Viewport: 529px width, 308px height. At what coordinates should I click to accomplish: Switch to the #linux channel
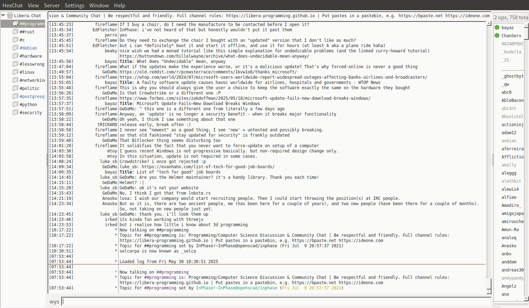(x=27, y=72)
